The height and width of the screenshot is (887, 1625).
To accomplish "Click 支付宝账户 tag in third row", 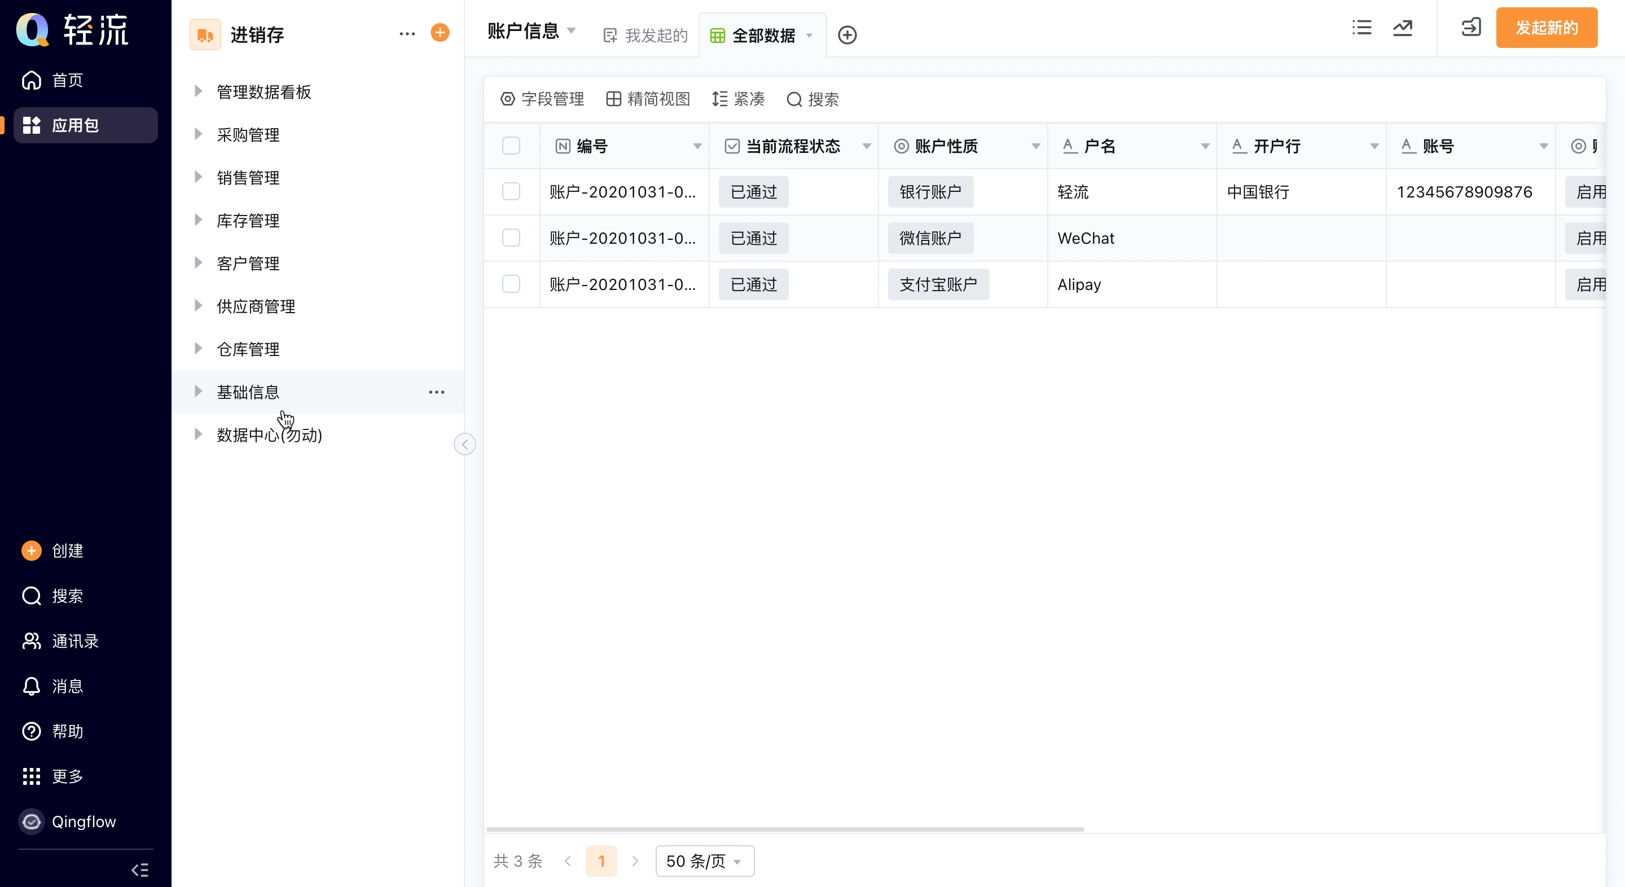I will (939, 284).
